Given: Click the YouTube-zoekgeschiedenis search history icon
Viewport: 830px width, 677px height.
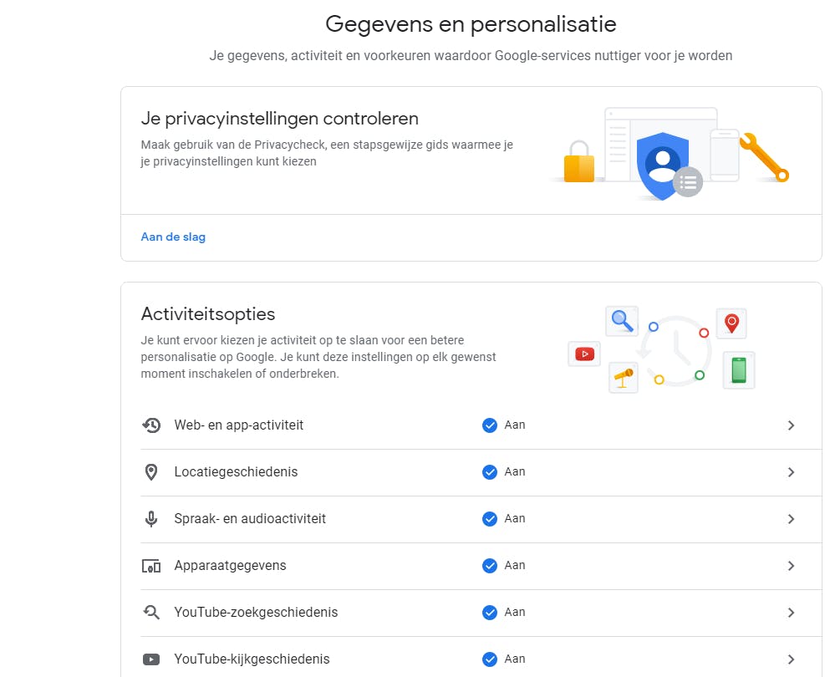Looking at the screenshot, I should tap(151, 613).
